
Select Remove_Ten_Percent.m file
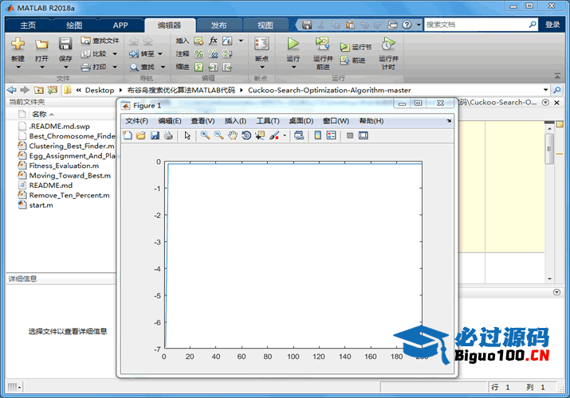tap(69, 195)
